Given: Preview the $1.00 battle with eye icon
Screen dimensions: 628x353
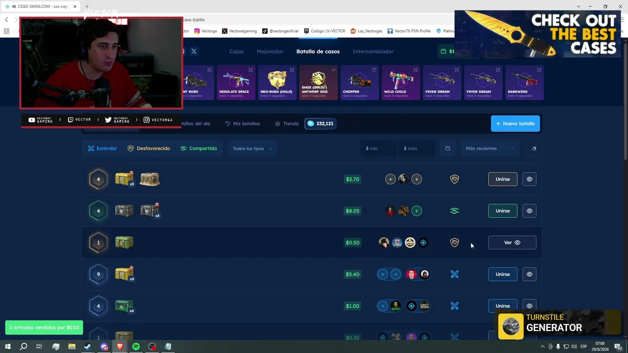Looking at the screenshot, I should click(529, 306).
